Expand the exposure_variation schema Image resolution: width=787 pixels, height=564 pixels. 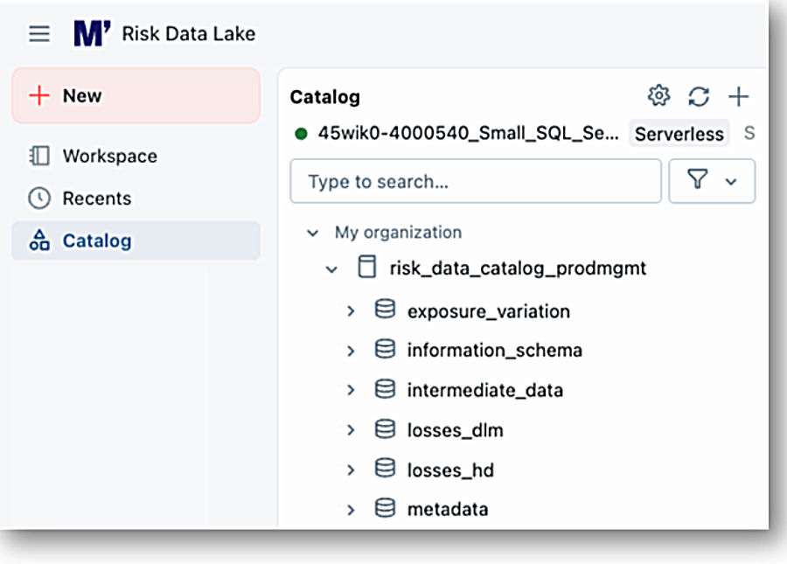click(351, 311)
